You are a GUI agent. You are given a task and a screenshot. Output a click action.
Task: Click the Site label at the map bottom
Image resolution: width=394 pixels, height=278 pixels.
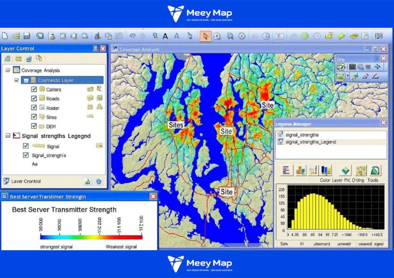coord(227,192)
